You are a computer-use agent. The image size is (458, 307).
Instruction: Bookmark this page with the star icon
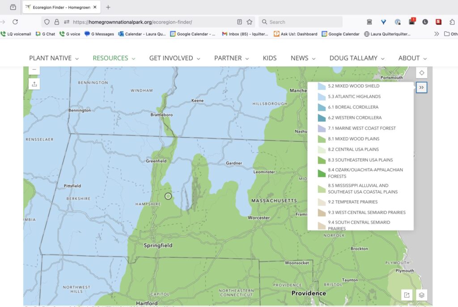(x=250, y=21)
